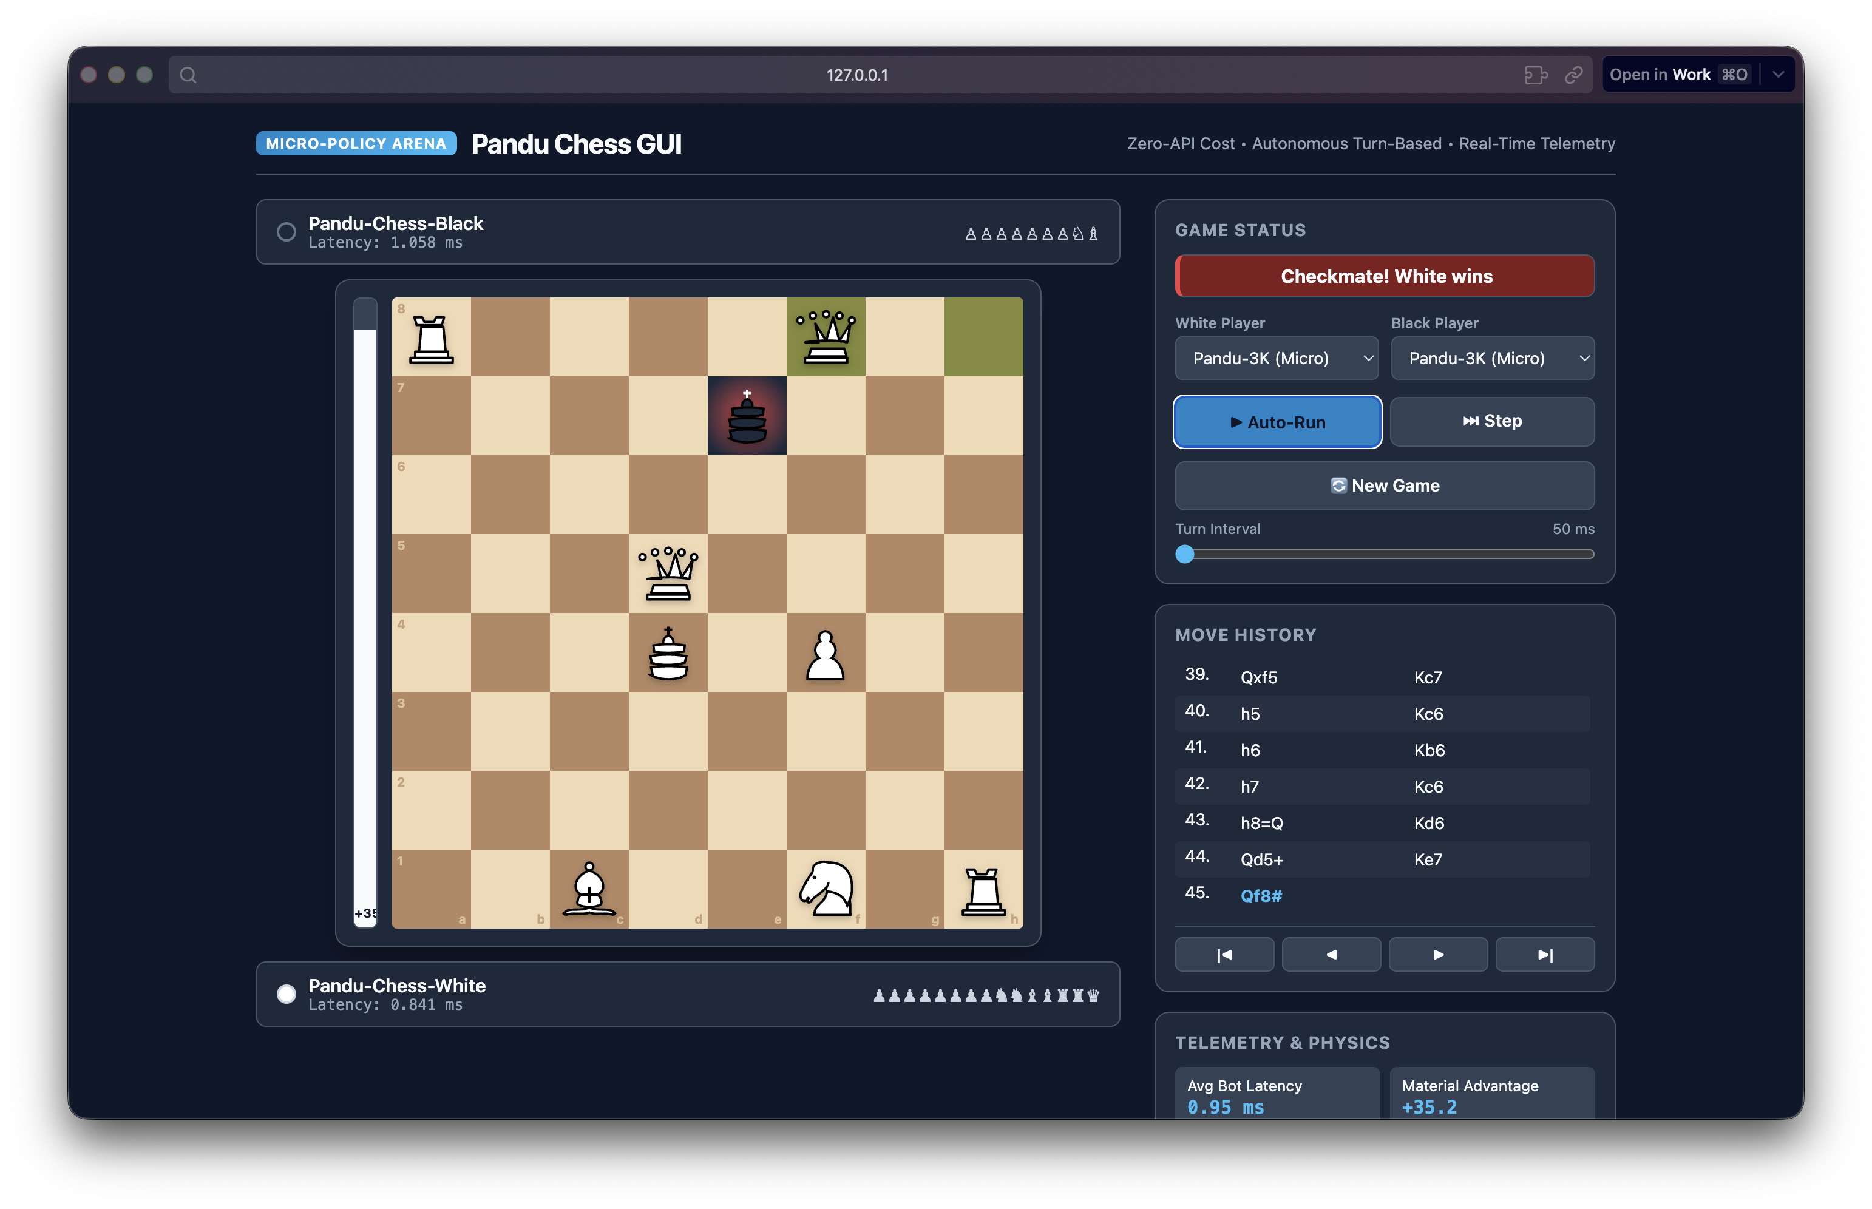This screenshot has height=1209, width=1872.
Task: Click the Pandu Chess GUI title
Action: (x=575, y=144)
